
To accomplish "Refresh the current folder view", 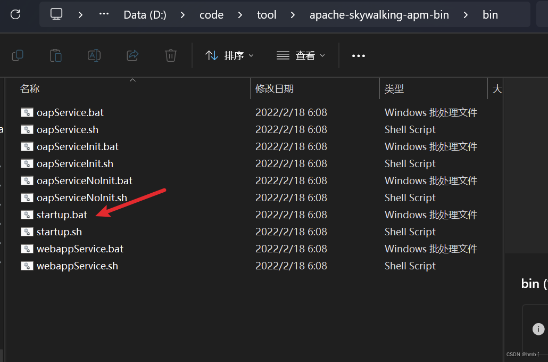I will pos(15,14).
